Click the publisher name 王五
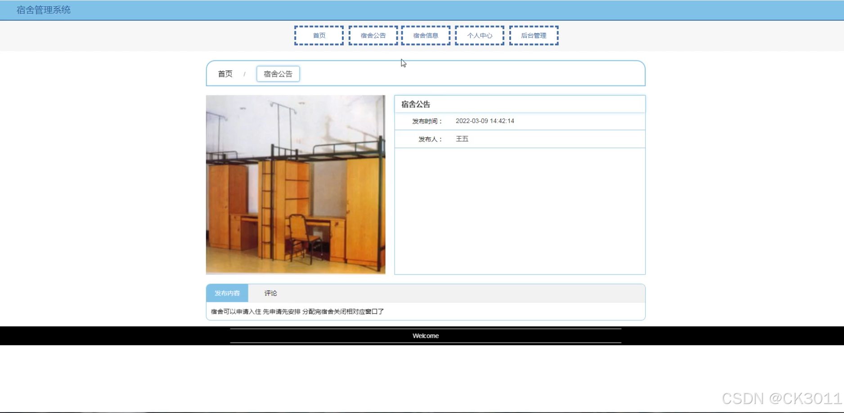This screenshot has height=413, width=844. [462, 139]
